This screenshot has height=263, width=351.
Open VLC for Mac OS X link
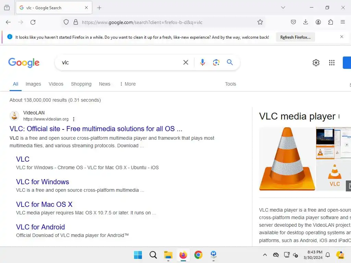point(44,204)
